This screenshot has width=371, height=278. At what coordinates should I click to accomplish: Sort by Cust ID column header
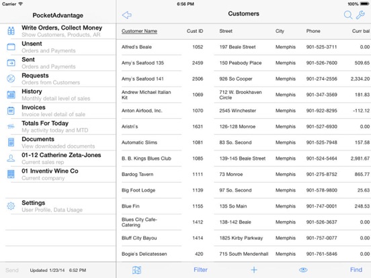coord(195,31)
